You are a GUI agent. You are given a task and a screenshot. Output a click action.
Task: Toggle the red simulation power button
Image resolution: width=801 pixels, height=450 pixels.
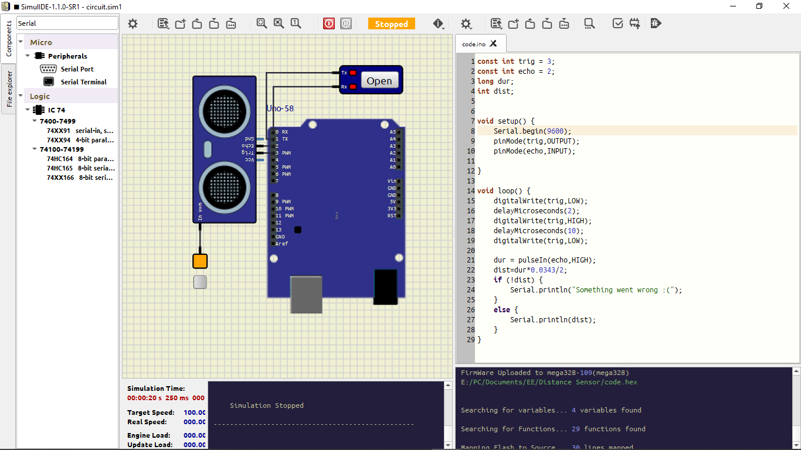click(x=329, y=23)
